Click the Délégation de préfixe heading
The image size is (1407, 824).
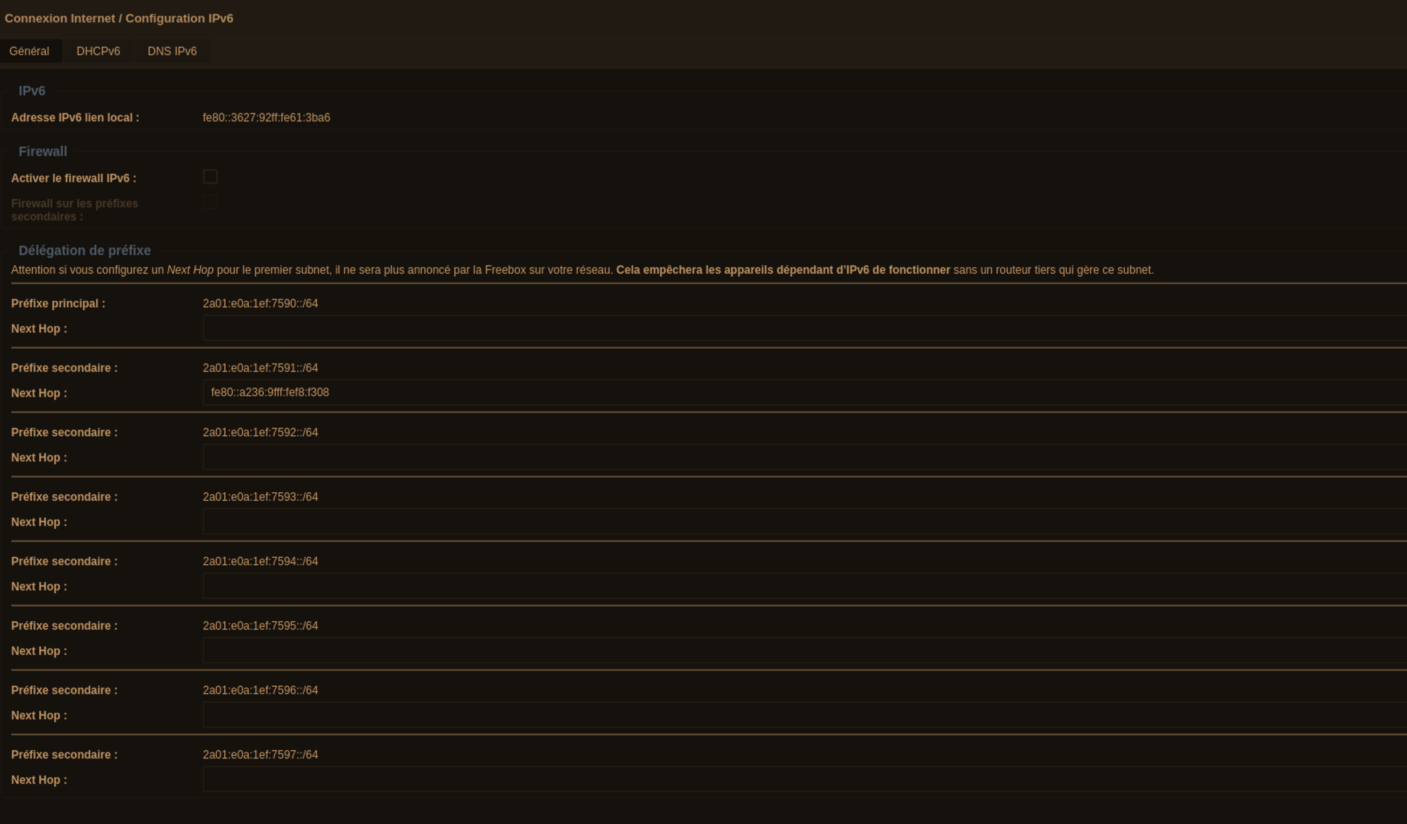[85, 250]
